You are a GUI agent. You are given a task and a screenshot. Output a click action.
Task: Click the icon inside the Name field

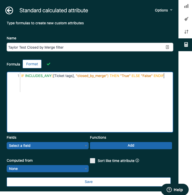167,47
